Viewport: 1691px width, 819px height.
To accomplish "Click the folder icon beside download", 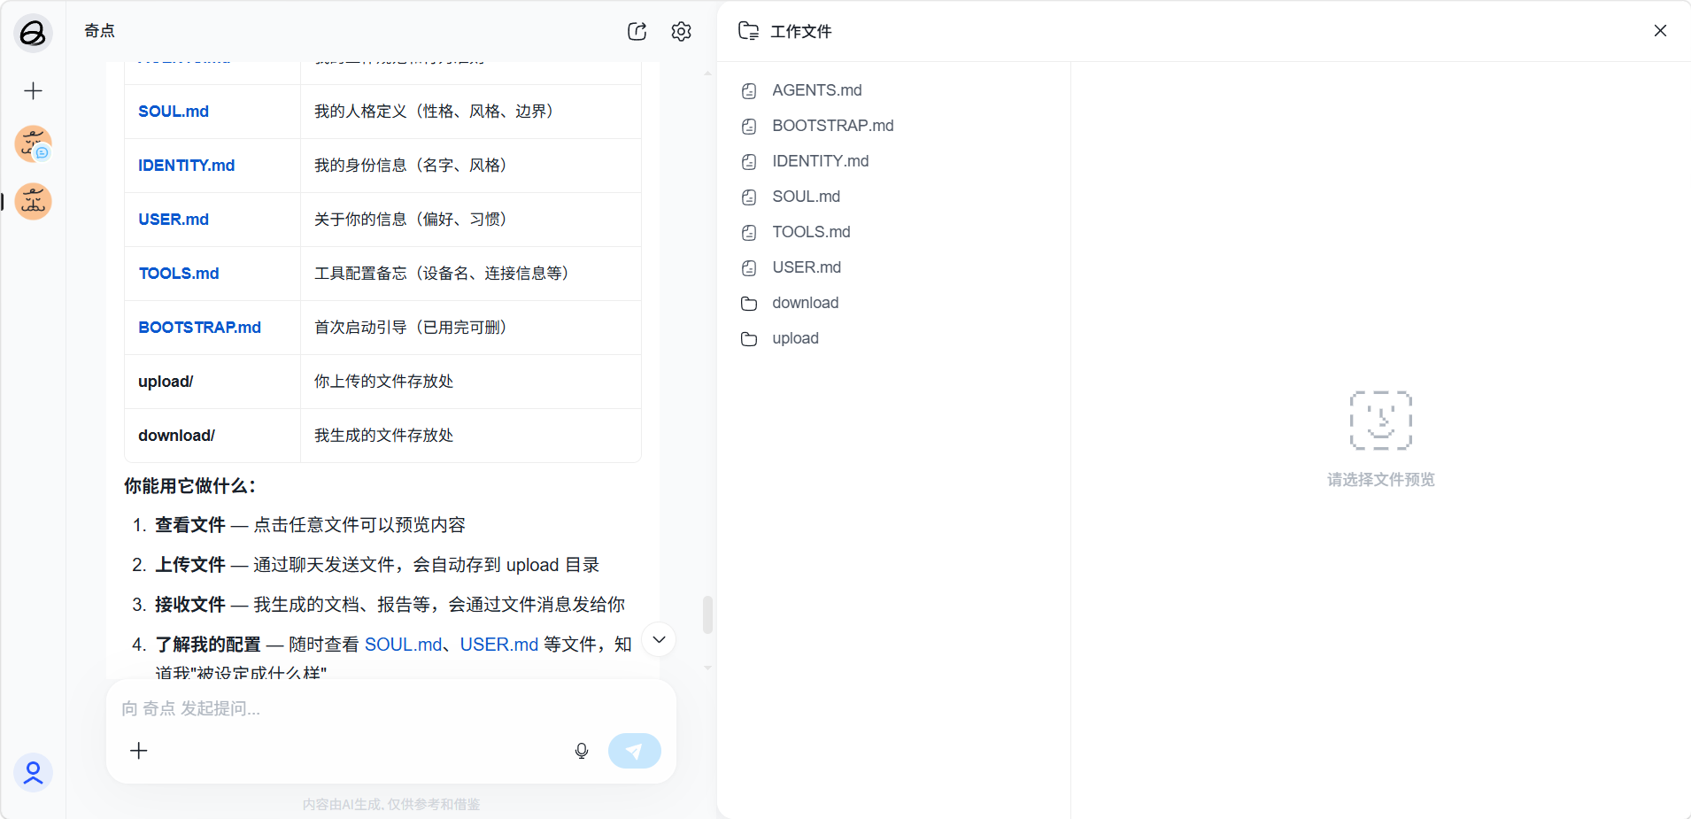I will click(x=749, y=303).
